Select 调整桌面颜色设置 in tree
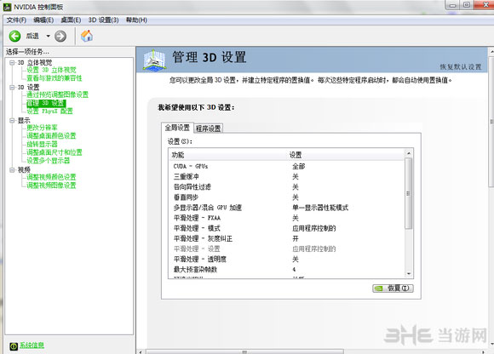 (51, 135)
